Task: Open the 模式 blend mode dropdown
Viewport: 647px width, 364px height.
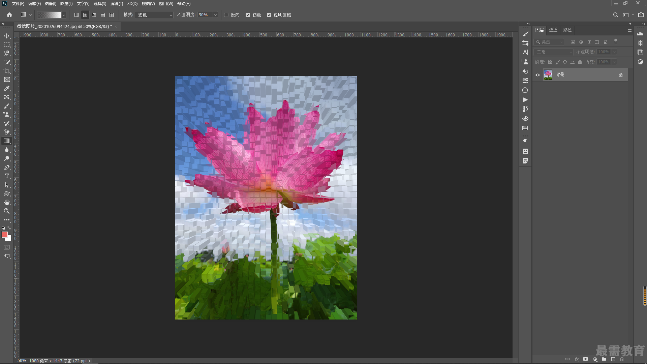Action: (x=154, y=15)
